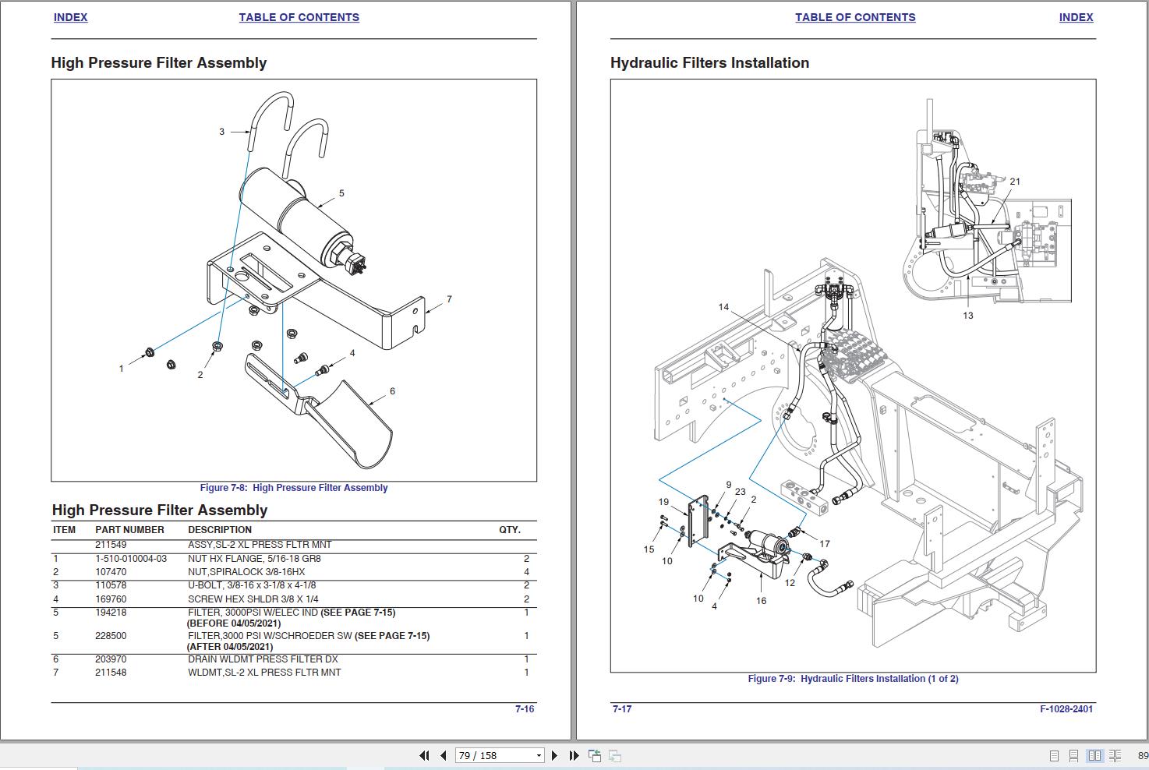Click callout number 13 in hydraulic diagram
This screenshot has height=770, width=1149.
click(967, 316)
